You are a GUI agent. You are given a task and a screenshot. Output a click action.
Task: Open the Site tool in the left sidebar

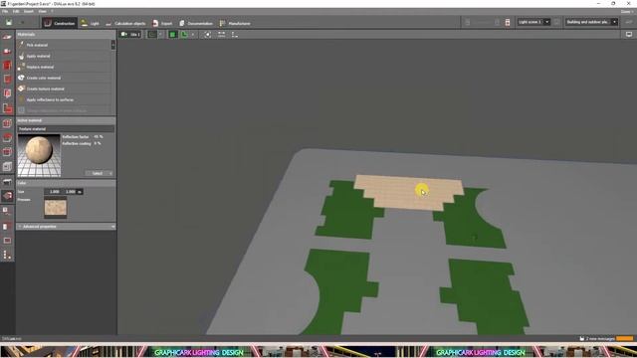pos(7,37)
